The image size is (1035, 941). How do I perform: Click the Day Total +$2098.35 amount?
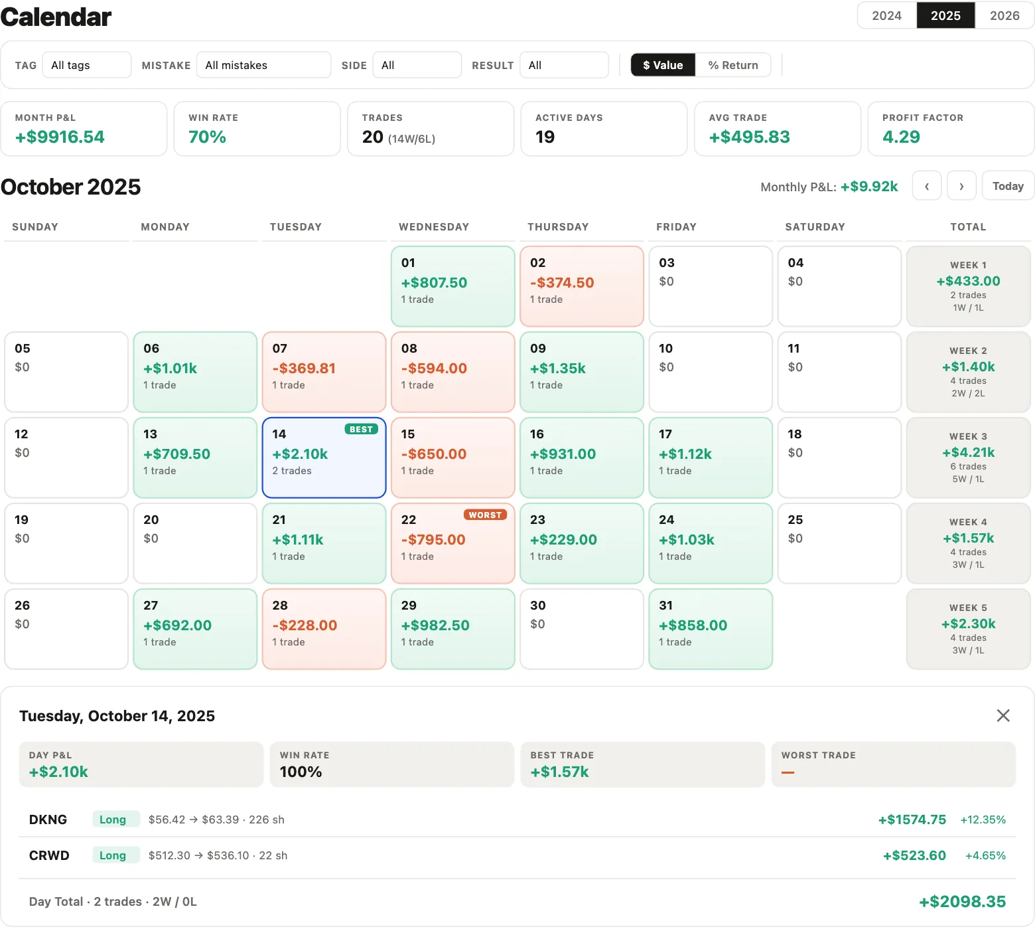[962, 901]
